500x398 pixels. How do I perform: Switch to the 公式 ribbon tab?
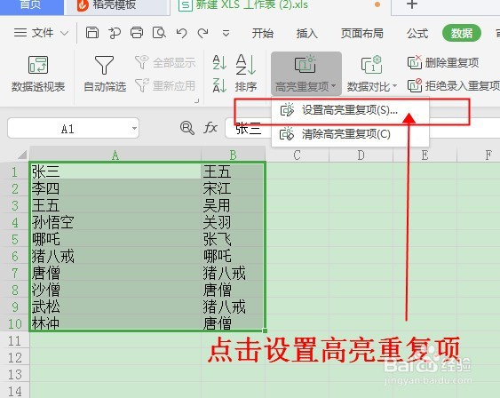pyautogui.click(x=417, y=33)
